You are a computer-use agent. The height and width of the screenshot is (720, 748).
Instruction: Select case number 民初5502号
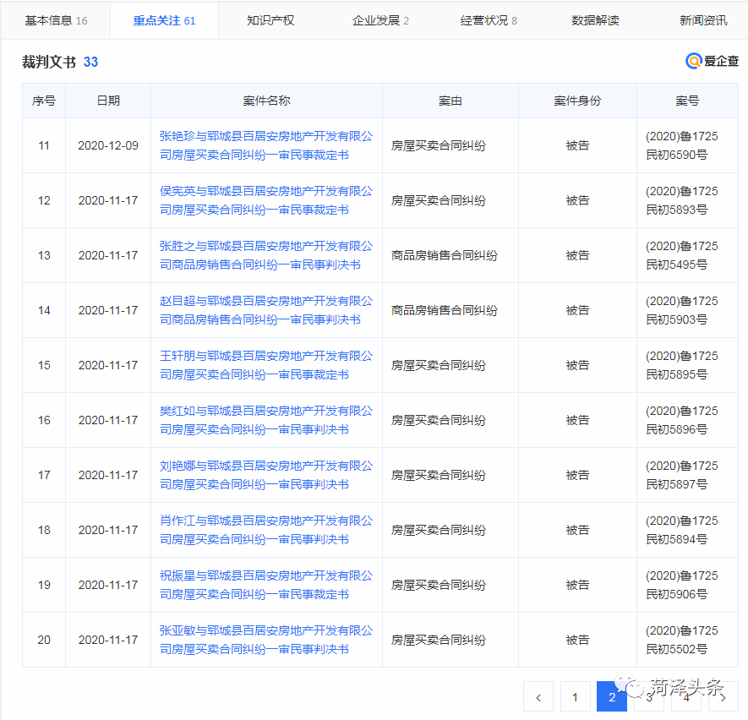tap(676, 649)
